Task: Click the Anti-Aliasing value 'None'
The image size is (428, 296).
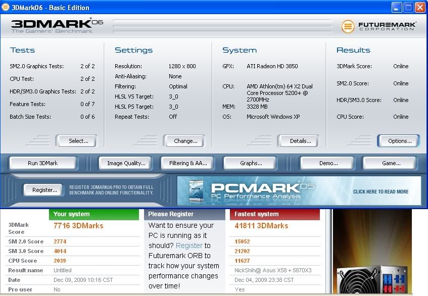Action: tap(175, 76)
